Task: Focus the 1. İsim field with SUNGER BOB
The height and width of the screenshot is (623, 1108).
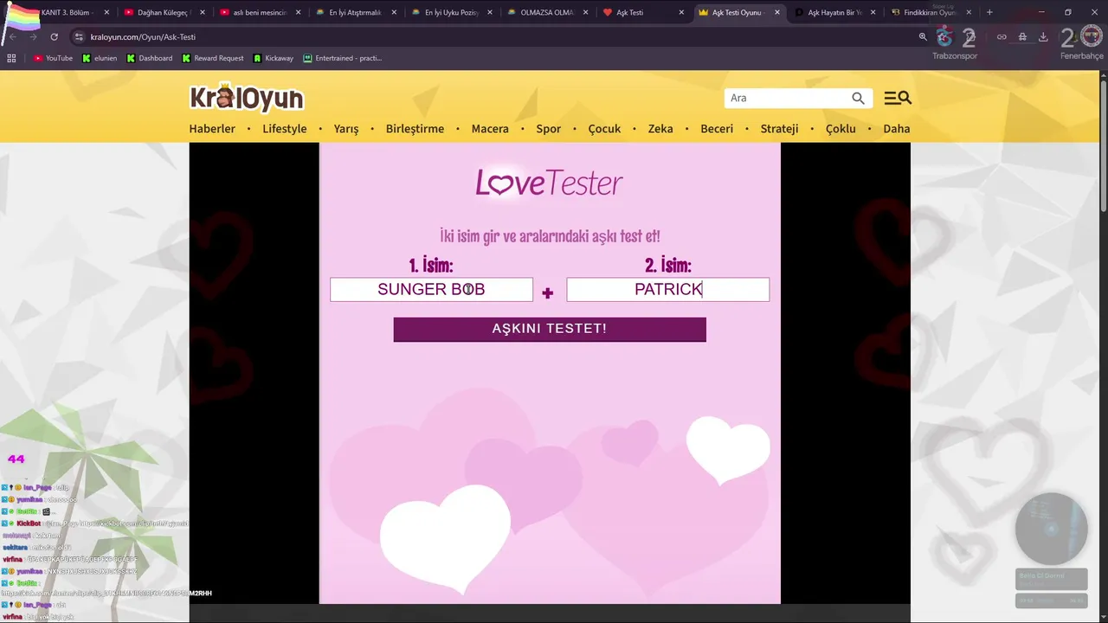Action: [431, 289]
